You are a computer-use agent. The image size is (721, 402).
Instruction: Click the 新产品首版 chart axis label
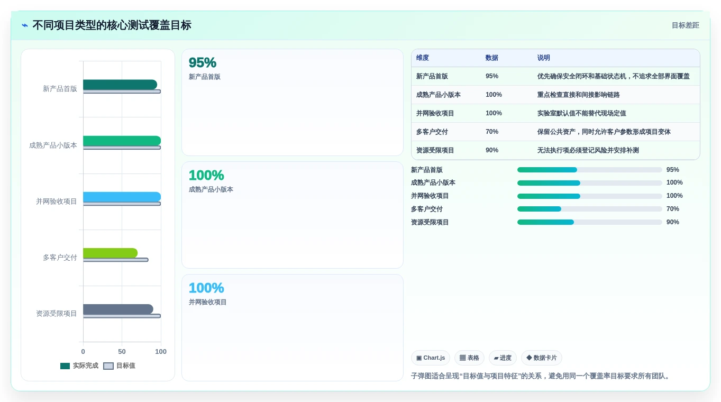coord(60,89)
